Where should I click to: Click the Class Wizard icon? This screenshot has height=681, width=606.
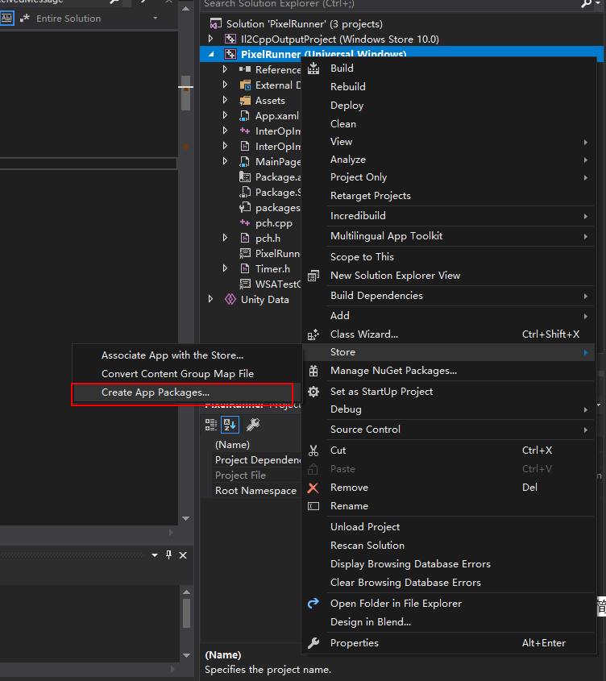(x=313, y=334)
